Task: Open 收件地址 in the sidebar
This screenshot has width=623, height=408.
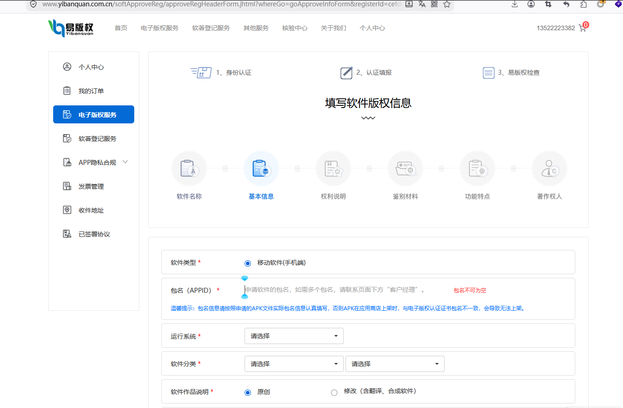Action: pos(94,210)
